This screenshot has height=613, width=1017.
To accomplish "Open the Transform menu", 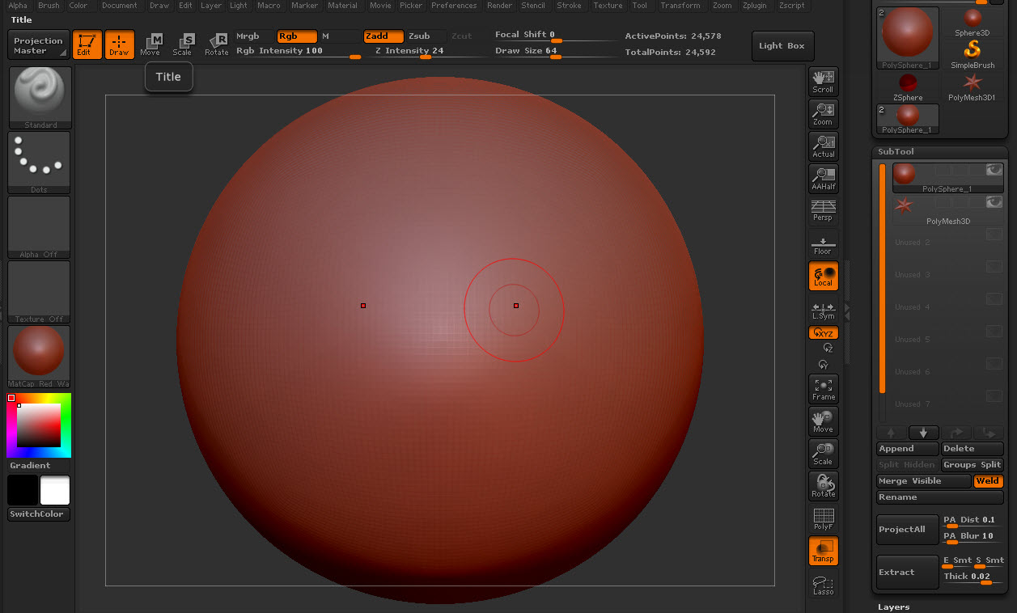I will click(x=682, y=6).
